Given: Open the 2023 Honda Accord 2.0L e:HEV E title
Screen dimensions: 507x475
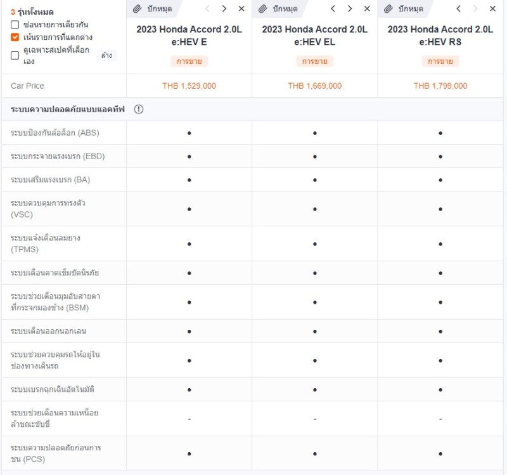Looking at the screenshot, I should [189, 36].
